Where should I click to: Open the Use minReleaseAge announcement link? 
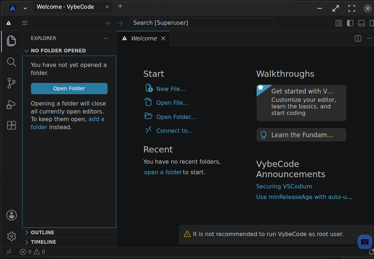(x=304, y=197)
